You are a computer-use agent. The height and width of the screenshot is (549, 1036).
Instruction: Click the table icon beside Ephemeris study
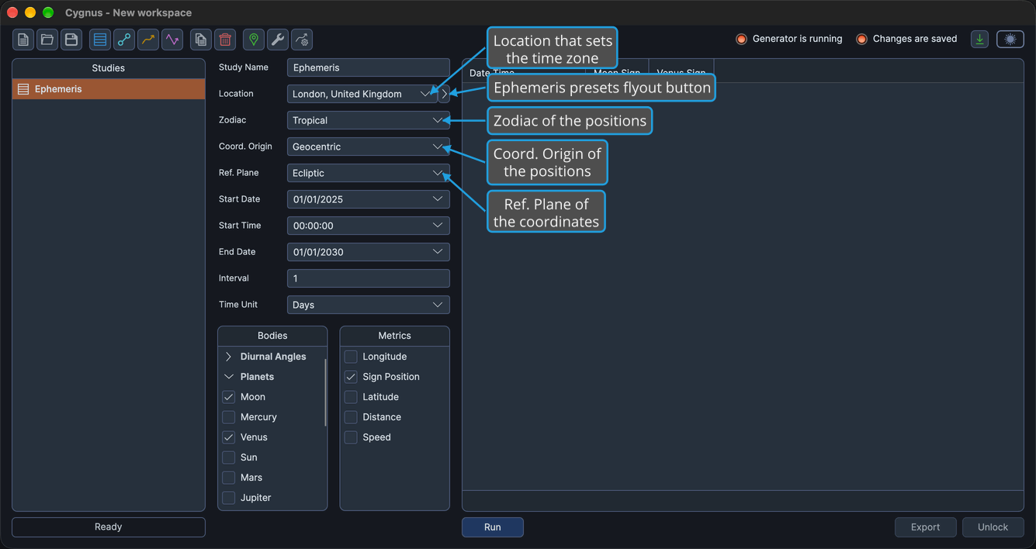(x=23, y=89)
